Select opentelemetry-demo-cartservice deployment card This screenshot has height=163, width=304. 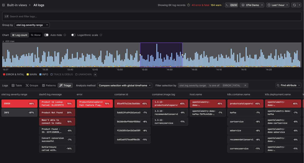click(x=283, y=121)
